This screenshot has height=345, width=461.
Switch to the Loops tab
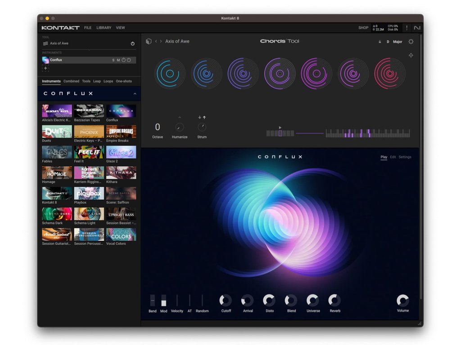click(108, 81)
